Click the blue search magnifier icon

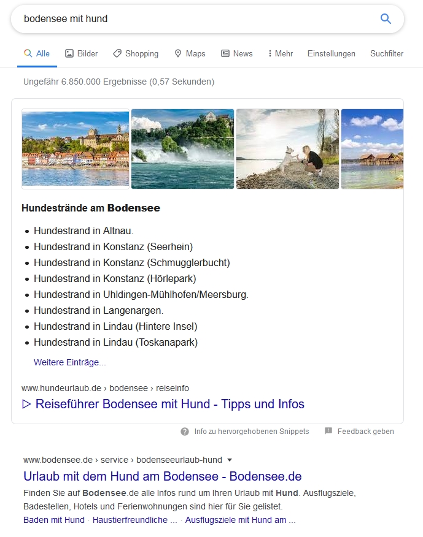tap(386, 19)
